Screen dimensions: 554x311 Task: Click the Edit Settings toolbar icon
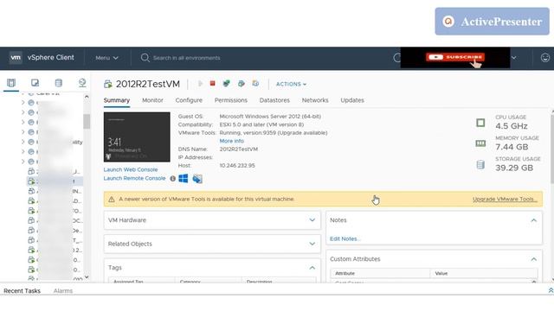coord(242,84)
